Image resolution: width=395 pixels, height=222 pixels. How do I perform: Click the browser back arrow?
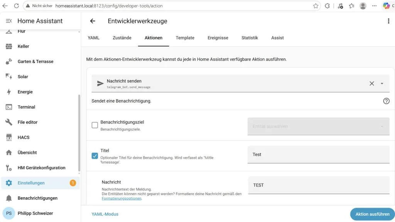coord(5,6)
